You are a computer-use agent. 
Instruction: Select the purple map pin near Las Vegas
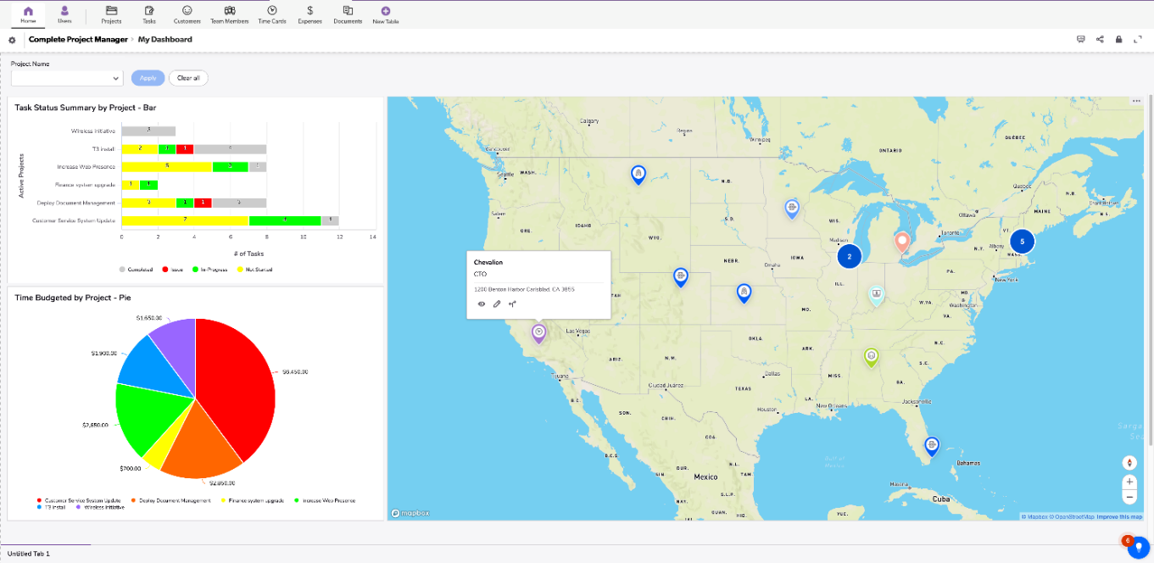[x=538, y=332]
